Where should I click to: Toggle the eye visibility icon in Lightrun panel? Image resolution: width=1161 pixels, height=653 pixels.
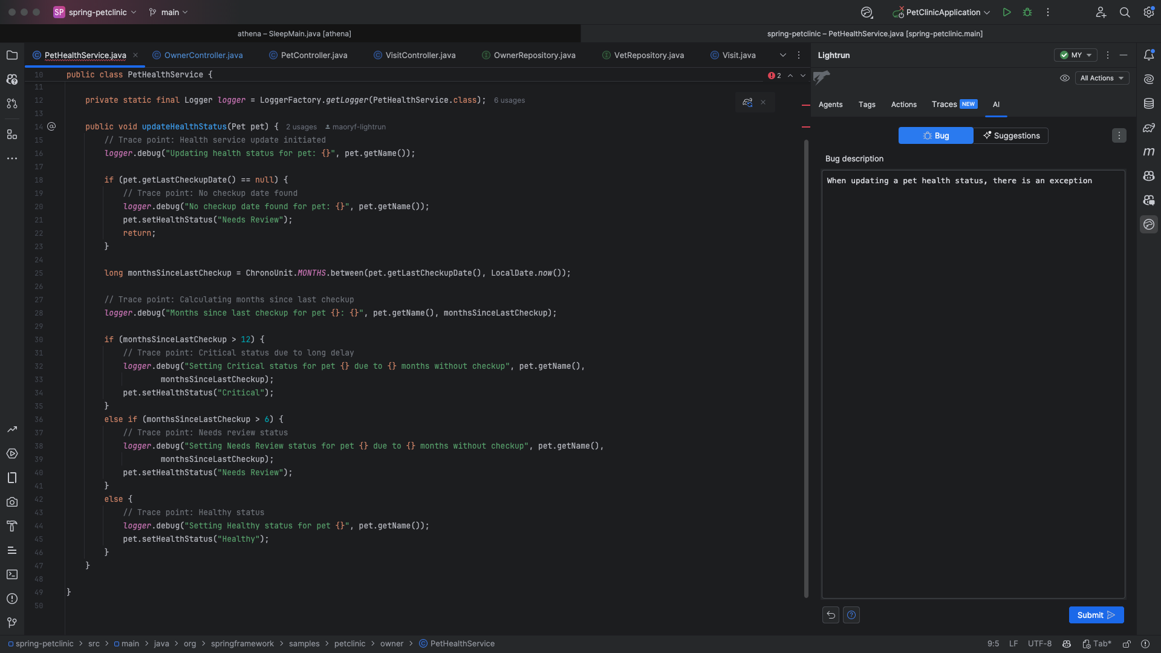[x=1065, y=78]
